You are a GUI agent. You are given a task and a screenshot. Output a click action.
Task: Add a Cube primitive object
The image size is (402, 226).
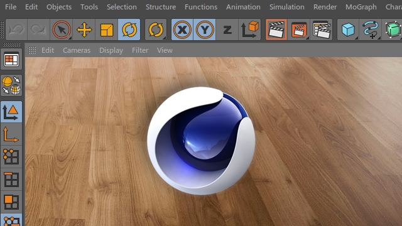coord(348,30)
